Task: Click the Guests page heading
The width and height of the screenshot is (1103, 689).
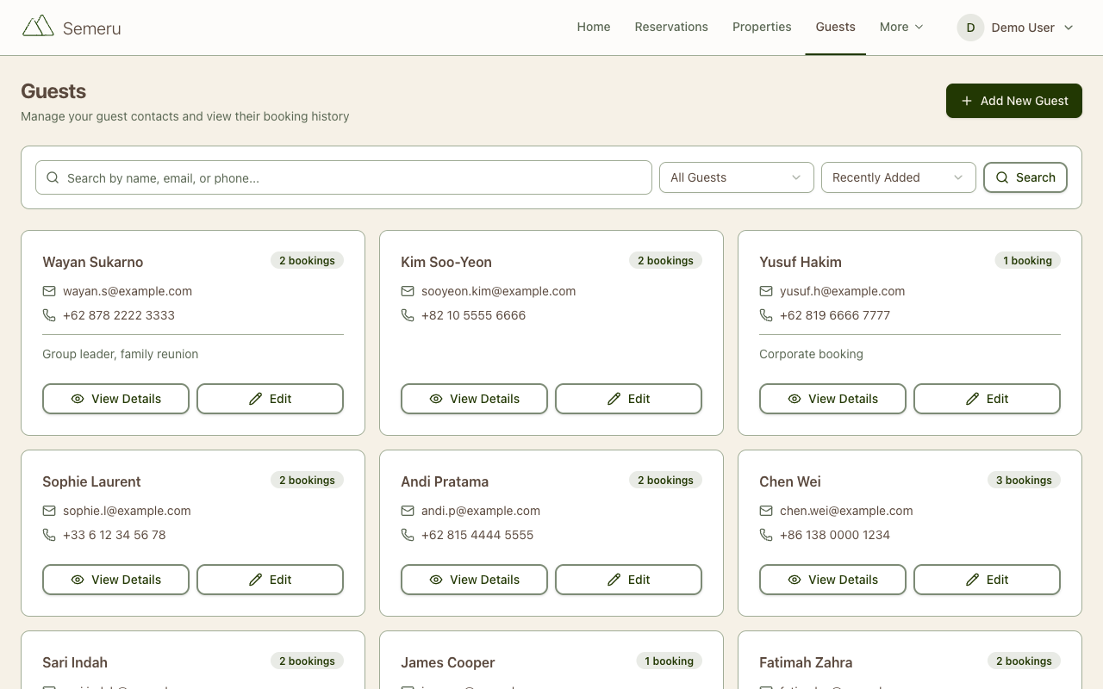Action: click(53, 91)
